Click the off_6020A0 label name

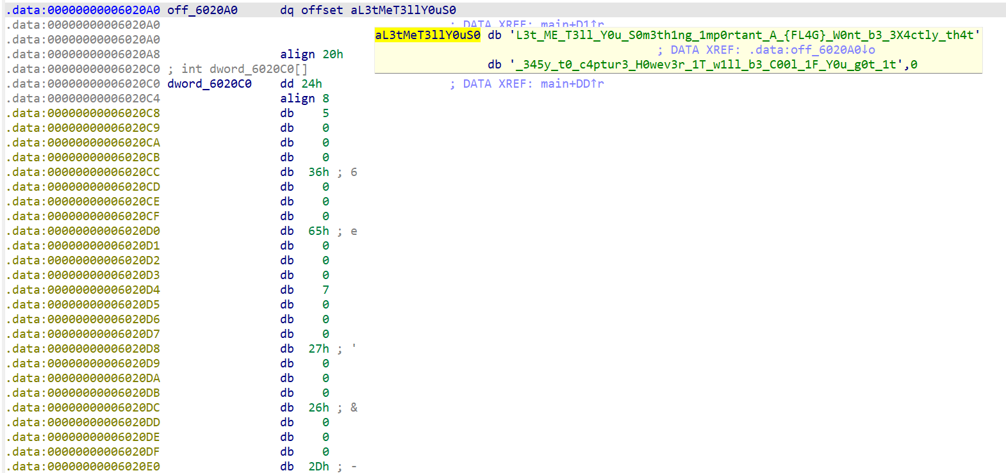click(x=202, y=10)
